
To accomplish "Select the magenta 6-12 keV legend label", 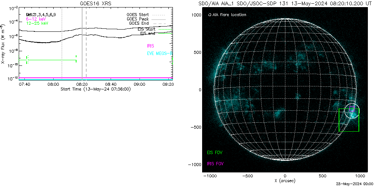I will [36, 19].
